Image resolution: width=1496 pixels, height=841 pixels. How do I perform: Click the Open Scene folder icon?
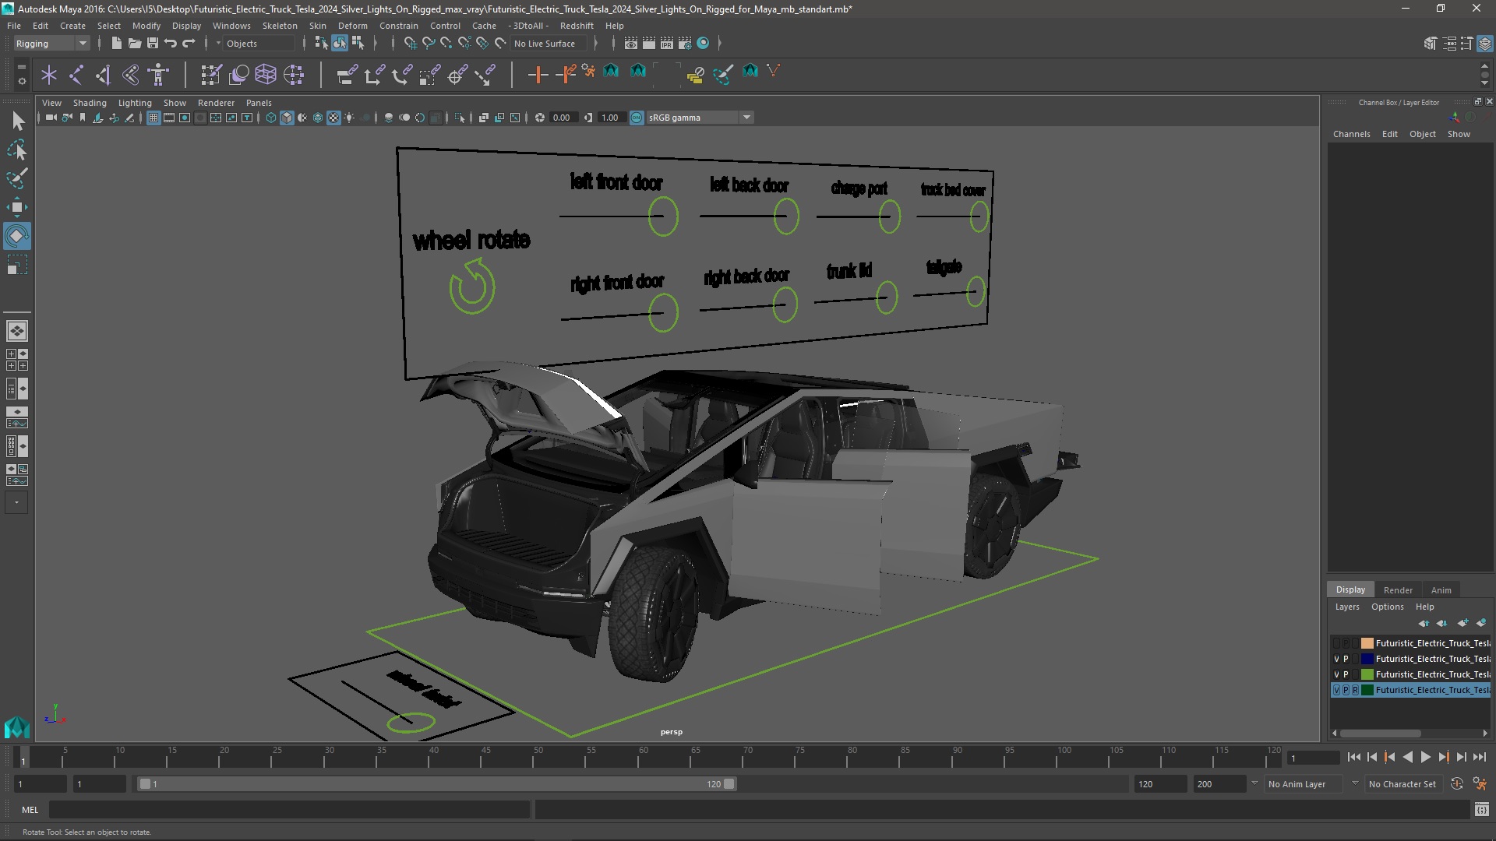(x=134, y=44)
